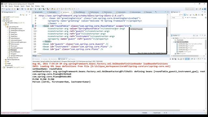Switch to the Performer.java editor tab
This screenshot has height=117, width=208.
pos(95,12)
